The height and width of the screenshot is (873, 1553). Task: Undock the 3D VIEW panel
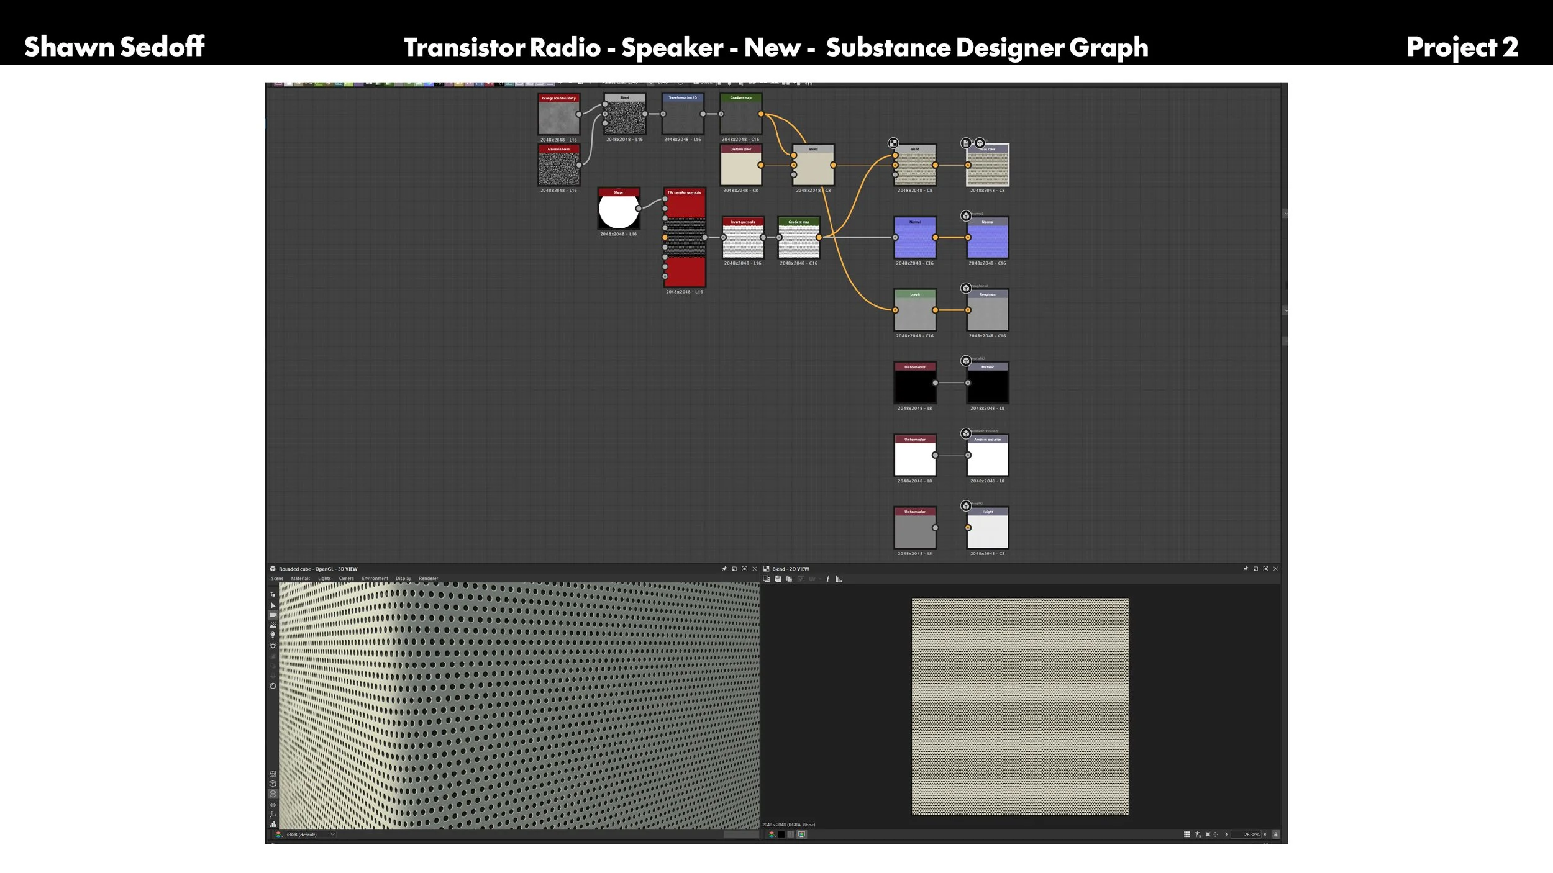pos(734,569)
